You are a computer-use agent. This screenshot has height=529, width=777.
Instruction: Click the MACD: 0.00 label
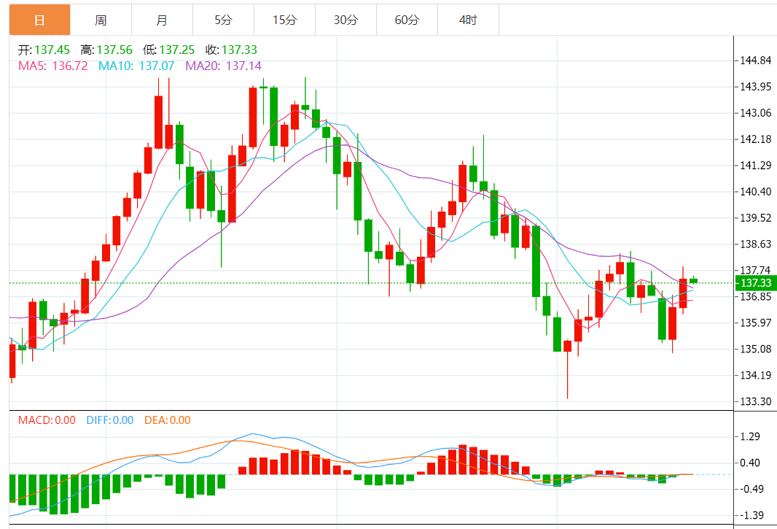[x=47, y=420]
